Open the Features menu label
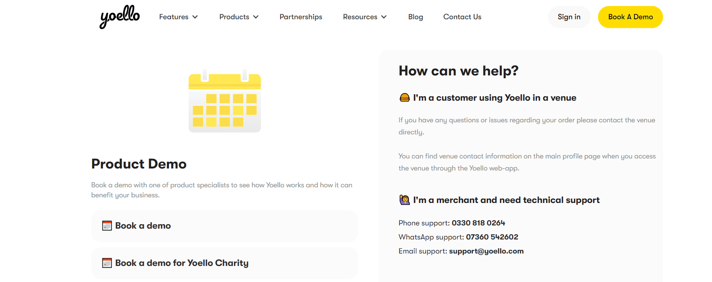Viewport: 712px width, 282px height. [x=173, y=17]
